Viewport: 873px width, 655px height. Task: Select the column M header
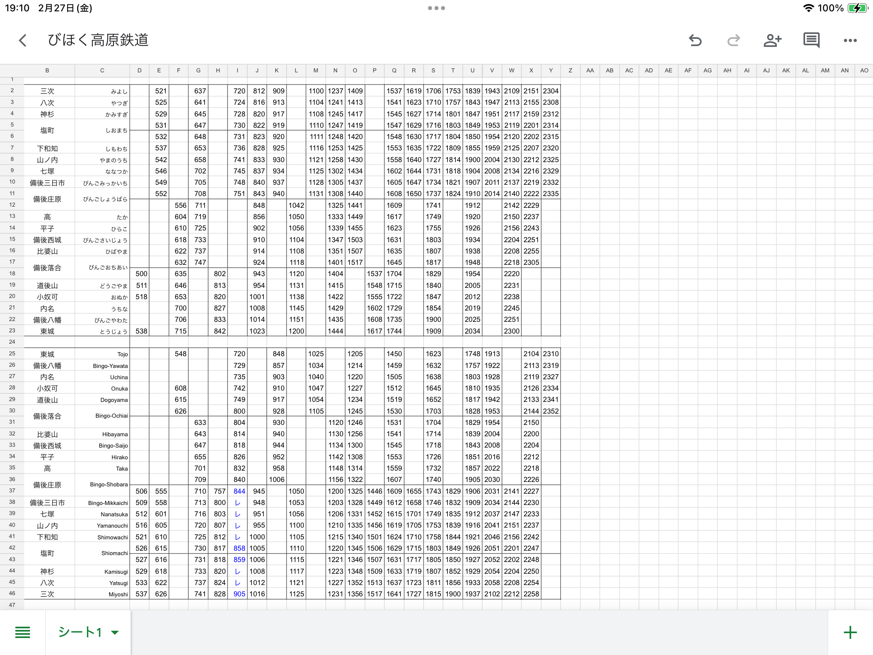[x=316, y=70]
